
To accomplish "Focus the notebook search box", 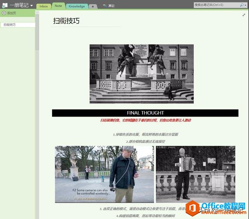I will click(x=217, y=5).
